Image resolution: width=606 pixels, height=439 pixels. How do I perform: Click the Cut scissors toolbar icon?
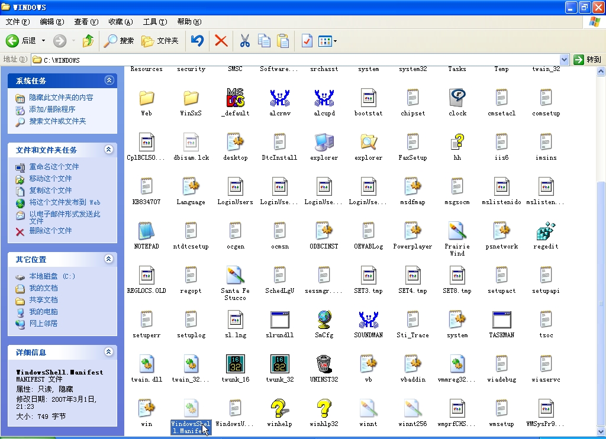coord(244,41)
